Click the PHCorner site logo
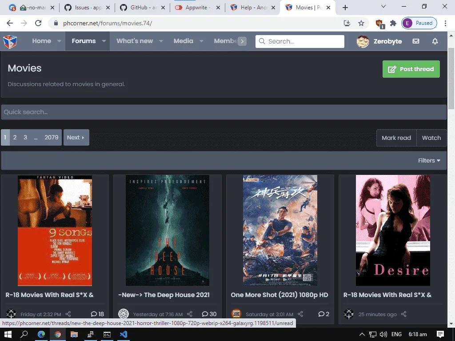Image resolution: width=455 pixels, height=341 pixels. pyautogui.click(x=10, y=41)
